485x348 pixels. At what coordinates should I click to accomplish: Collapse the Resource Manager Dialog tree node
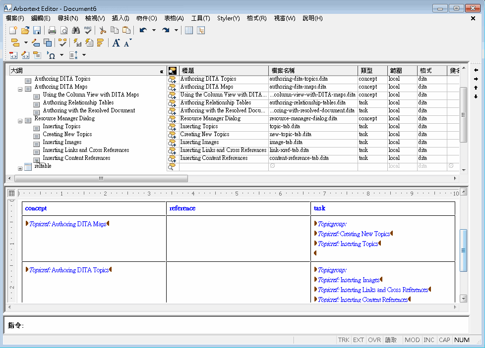pyautogui.click(x=20, y=121)
